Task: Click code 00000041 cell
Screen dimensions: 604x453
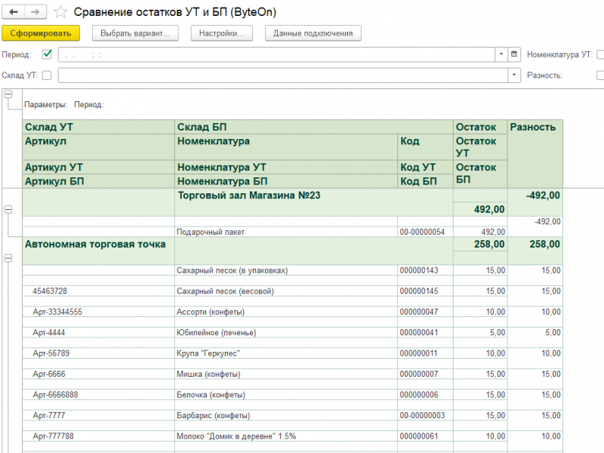Action: click(425, 333)
